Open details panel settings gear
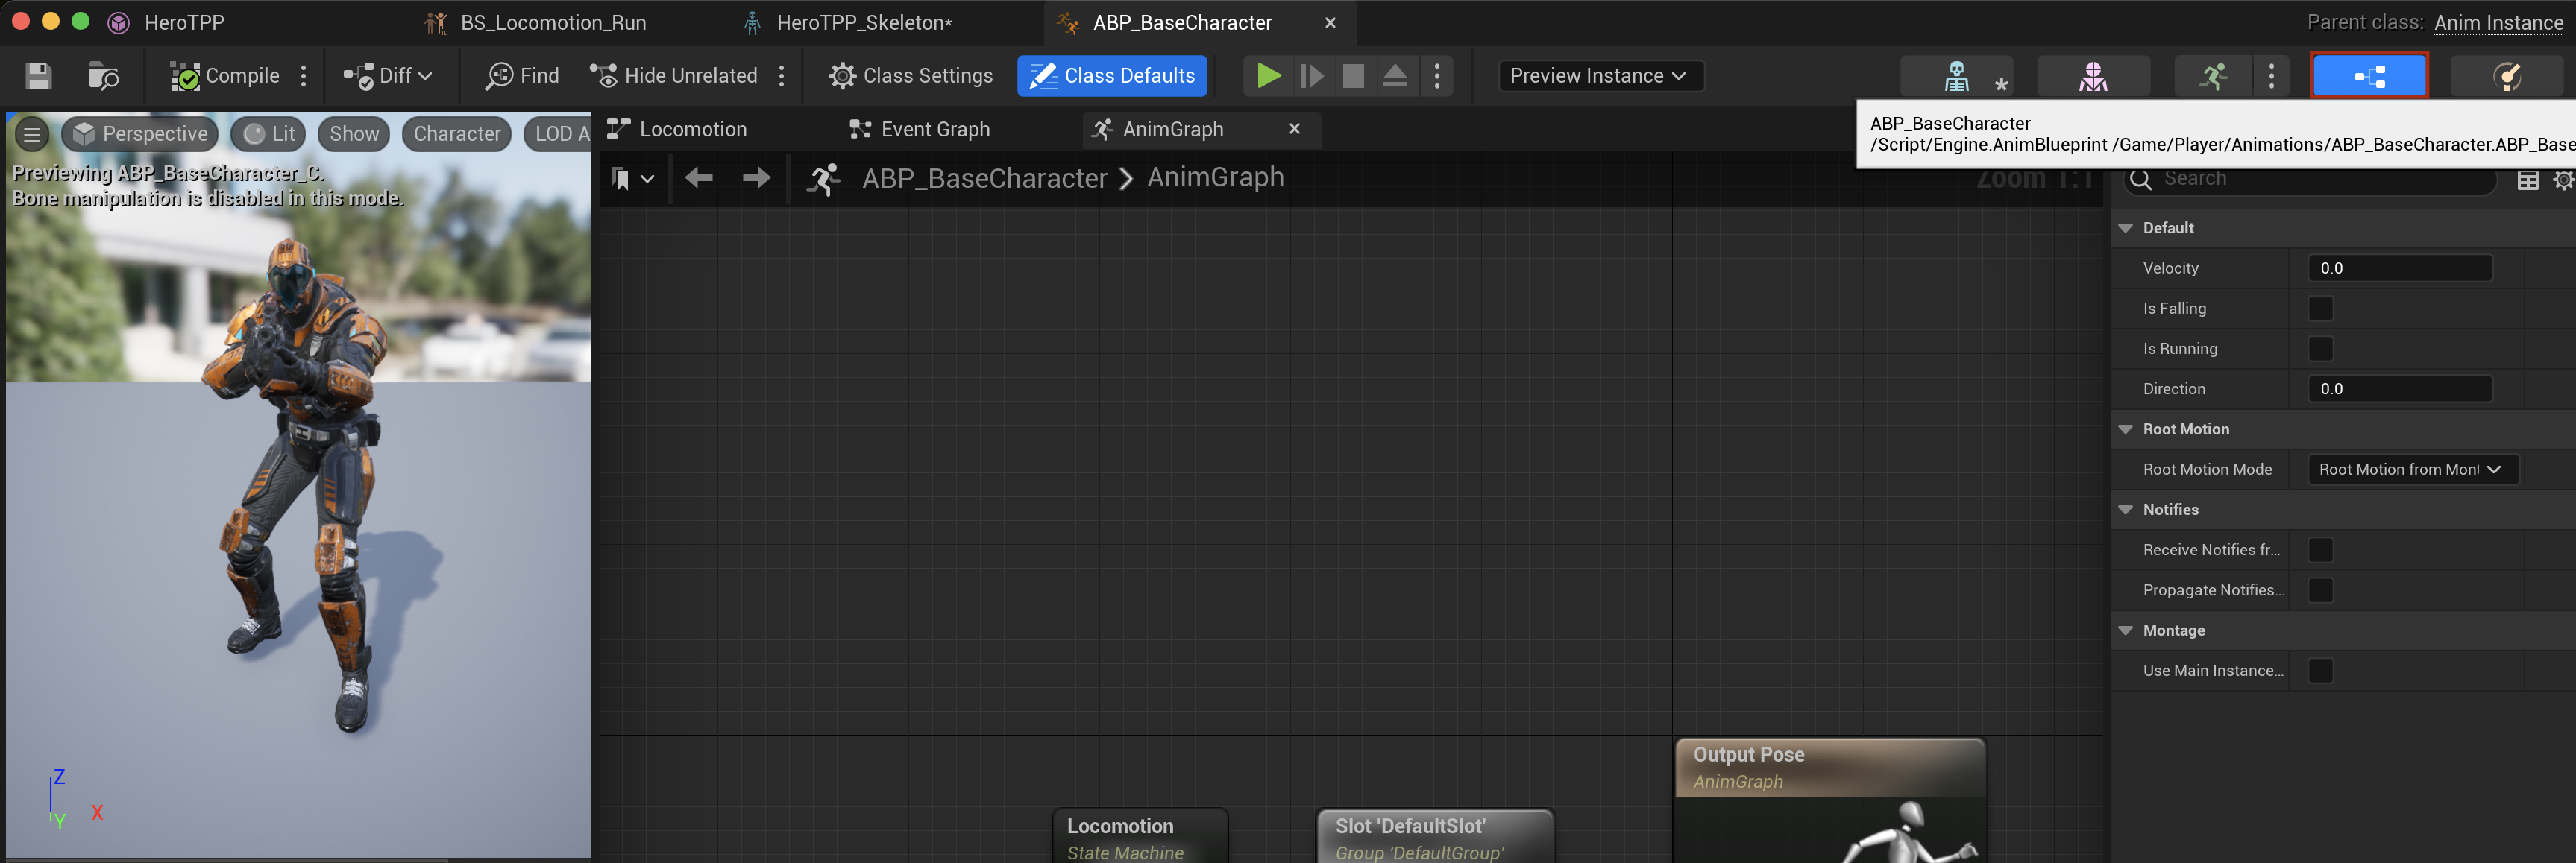2576x863 pixels. (2563, 180)
